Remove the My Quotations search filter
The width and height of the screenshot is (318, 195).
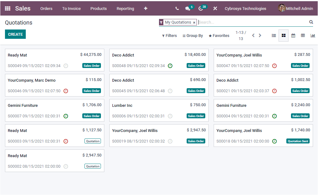194,22
